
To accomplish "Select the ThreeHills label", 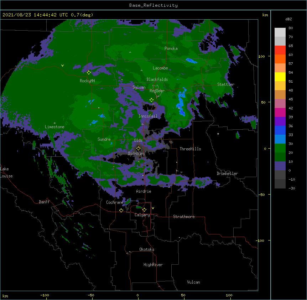I will click(x=190, y=149).
